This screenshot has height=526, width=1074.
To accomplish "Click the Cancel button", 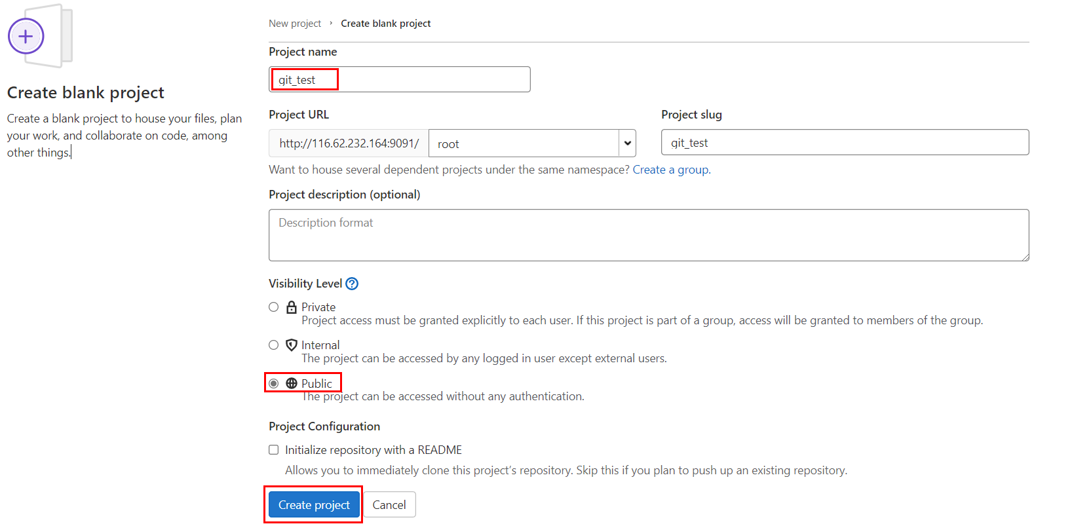I will point(389,504).
